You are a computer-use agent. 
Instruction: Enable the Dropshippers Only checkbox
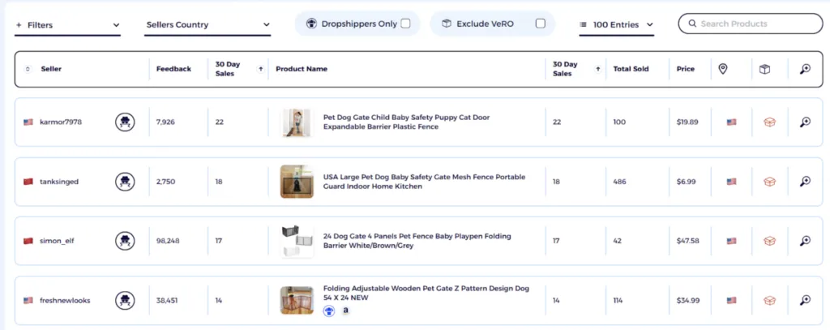tap(405, 24)
